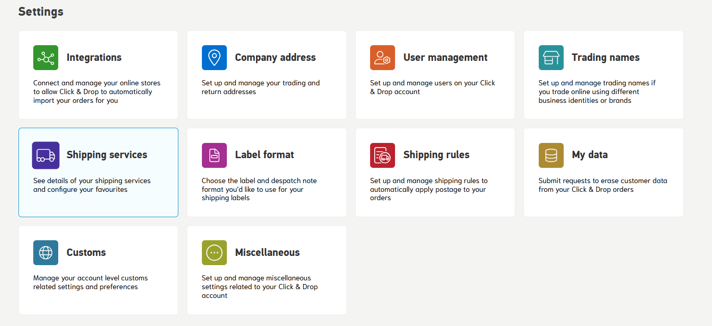Select the Label format heading

pos(264,155)
